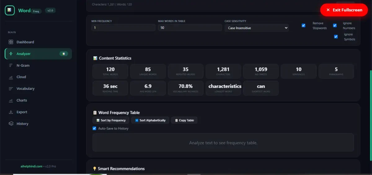Screen dimensions: 372x175
Task: Go to the N-Gram section
Action: (38, 65)
